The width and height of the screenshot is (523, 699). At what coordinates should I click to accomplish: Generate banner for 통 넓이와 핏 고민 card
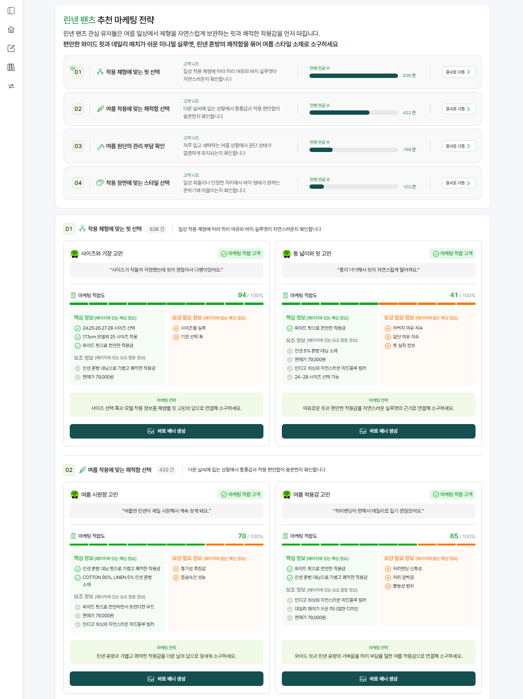tap(379, 431)
